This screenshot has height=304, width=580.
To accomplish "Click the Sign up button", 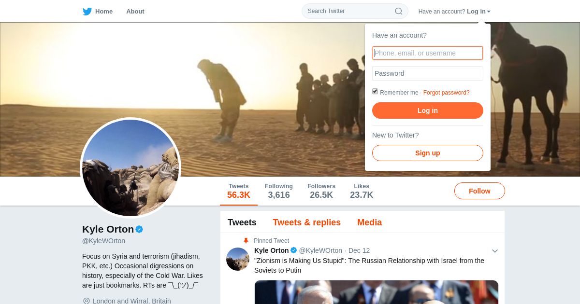I will [428, 153].
